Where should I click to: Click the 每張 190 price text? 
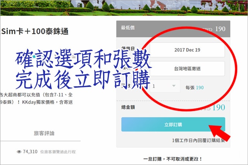tap(195, 88)
